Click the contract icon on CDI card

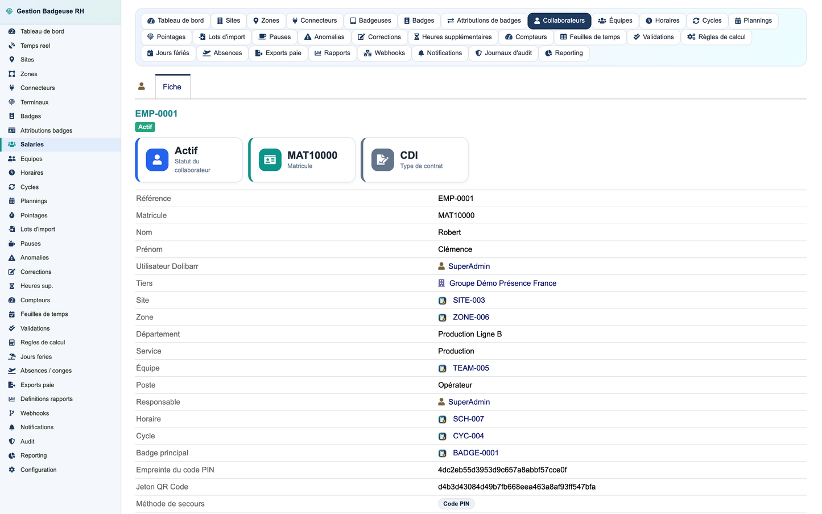(383, 160)
